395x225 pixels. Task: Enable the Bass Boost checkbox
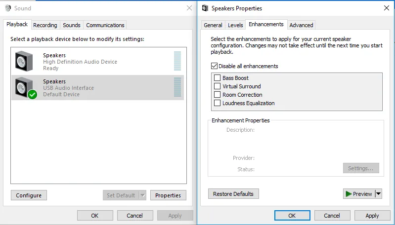tap(218, 78)
